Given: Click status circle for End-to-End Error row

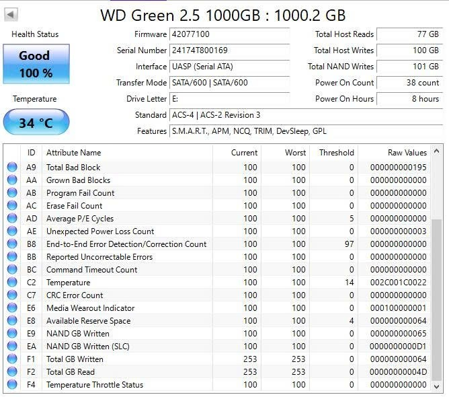Looking at the screenshot, I should tap(12, 244).
